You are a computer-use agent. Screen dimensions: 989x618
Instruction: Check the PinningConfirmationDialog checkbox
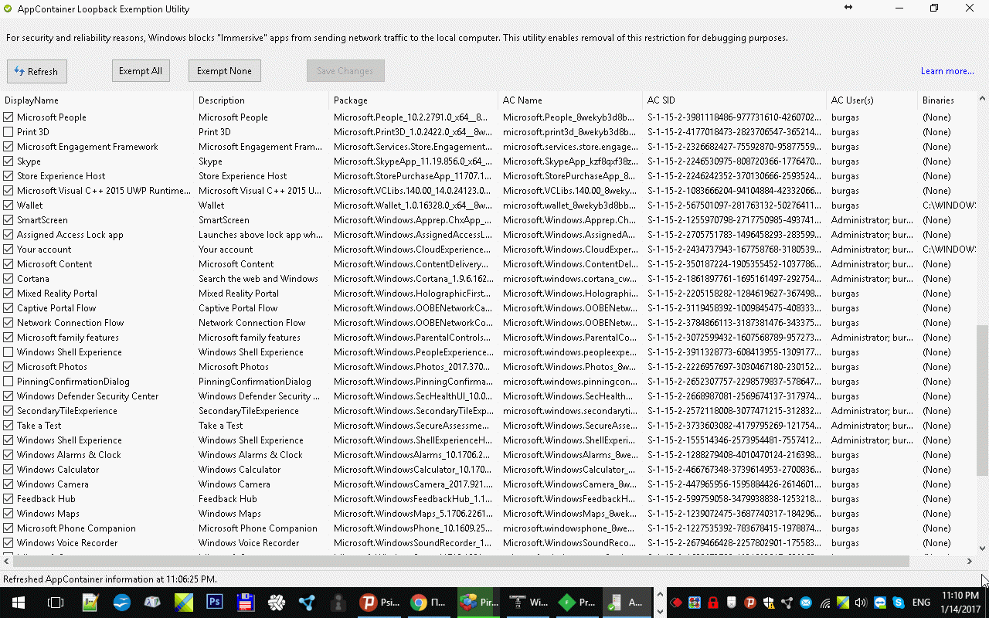tap(8, 382)
